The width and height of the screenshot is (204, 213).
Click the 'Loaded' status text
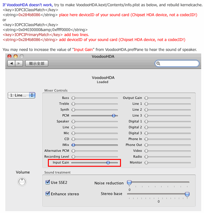click(x=103, y=82)
